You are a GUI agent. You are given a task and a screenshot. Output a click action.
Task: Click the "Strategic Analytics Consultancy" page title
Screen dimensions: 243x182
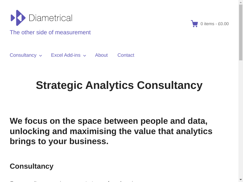[119, 85]
